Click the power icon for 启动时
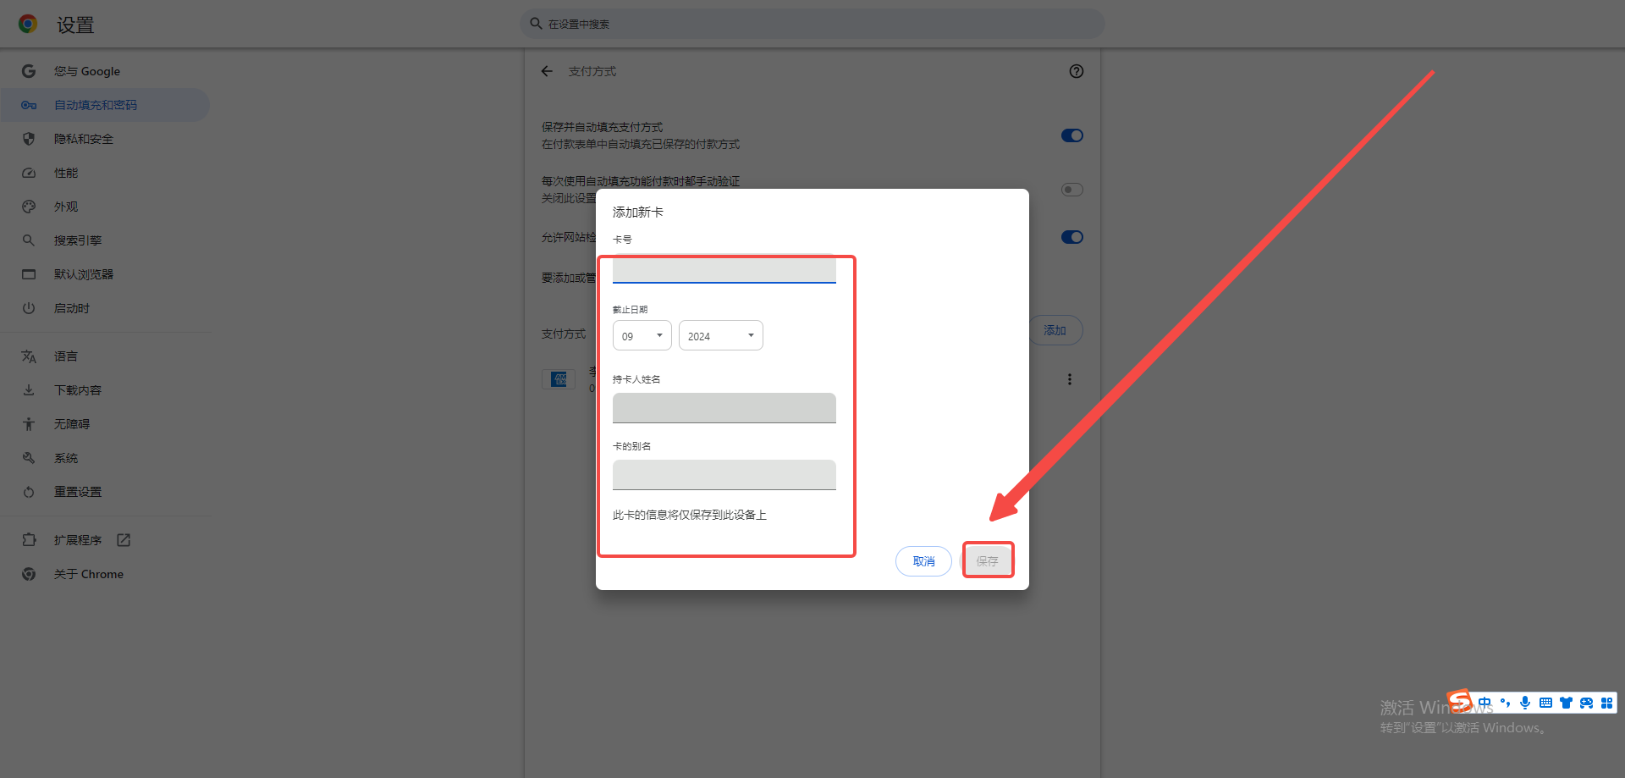This screenshot has height=778, width=1625. pyautogui.click(x=29, y=308)
